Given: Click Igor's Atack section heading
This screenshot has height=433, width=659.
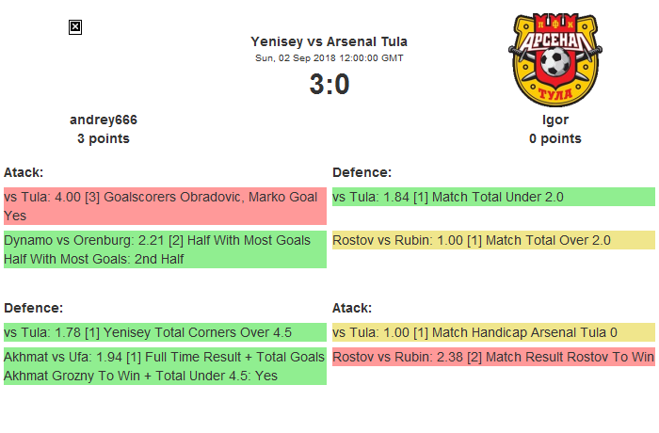Looking at the screenshot, I should (352, 308).
